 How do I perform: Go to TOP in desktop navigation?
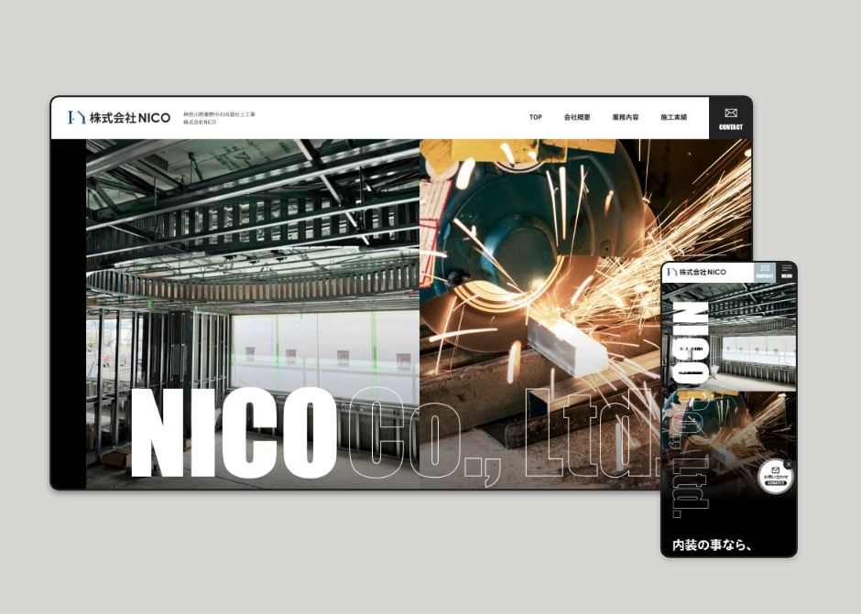coord(536,117)
